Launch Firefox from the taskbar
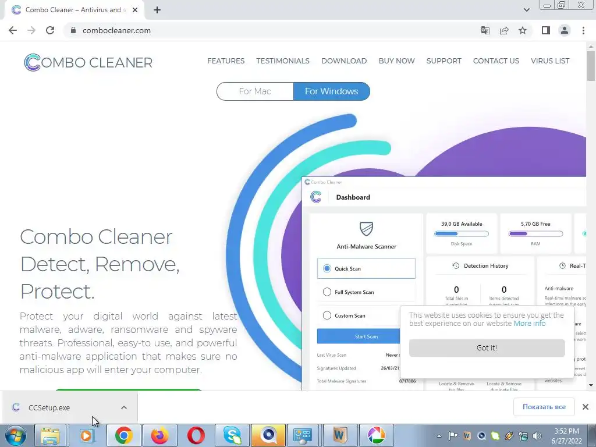The height and width of the screenshot is (447, 596). (159, 435)
